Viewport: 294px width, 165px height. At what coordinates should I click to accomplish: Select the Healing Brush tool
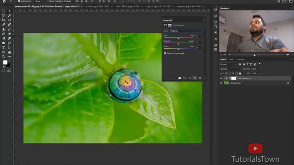click(9, 24)
